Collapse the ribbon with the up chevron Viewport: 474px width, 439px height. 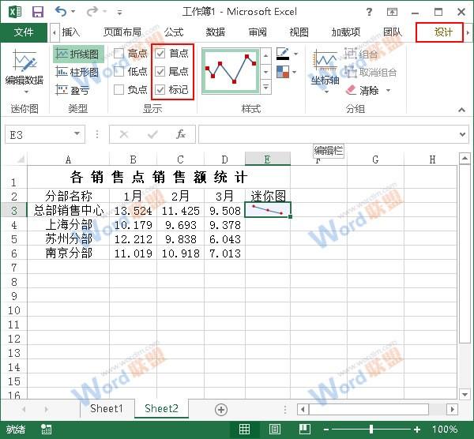point(461,110)
